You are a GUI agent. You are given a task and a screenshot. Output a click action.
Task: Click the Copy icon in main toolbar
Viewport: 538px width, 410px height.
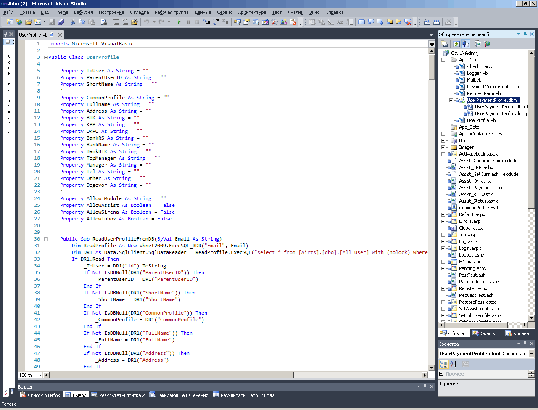tap(82, 22)
